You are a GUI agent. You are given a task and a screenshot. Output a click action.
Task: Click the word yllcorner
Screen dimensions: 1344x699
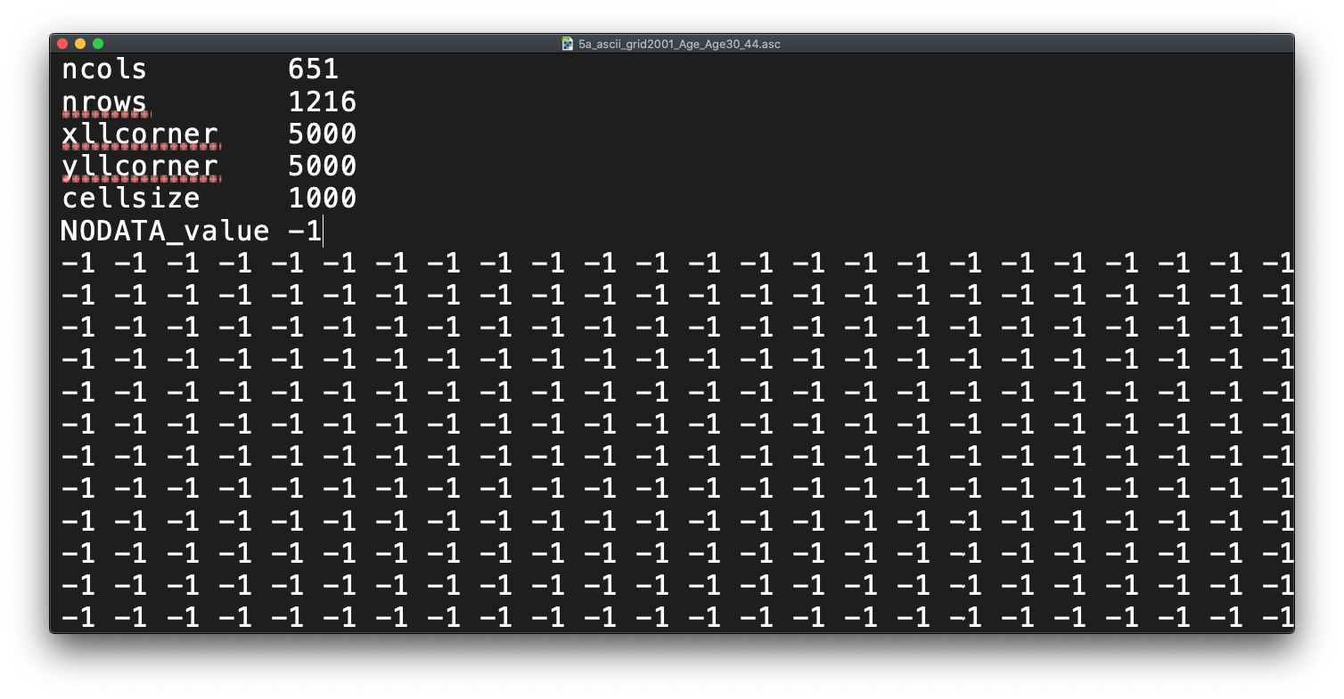140,167
